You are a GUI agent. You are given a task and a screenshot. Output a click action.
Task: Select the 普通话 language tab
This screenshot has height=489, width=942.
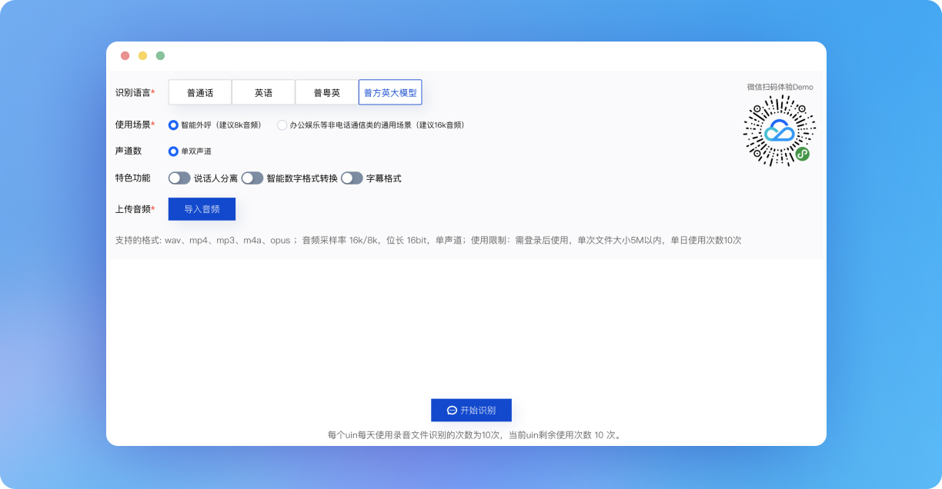[x=200, y=92]
